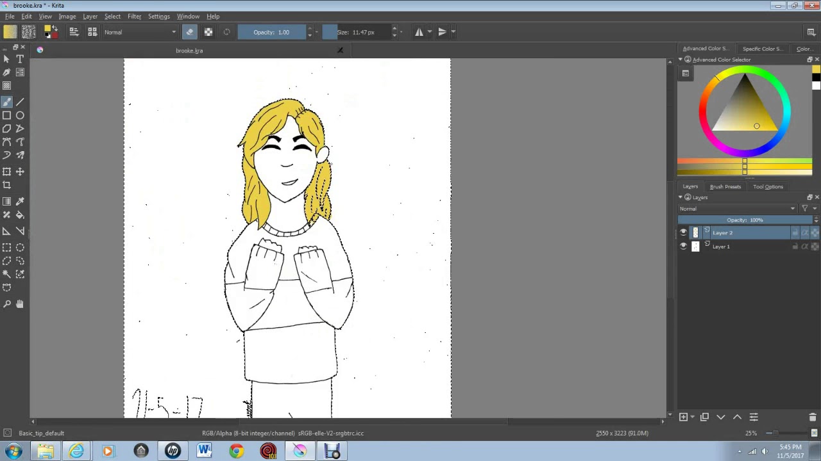Select the Move tool

point(20,172)
